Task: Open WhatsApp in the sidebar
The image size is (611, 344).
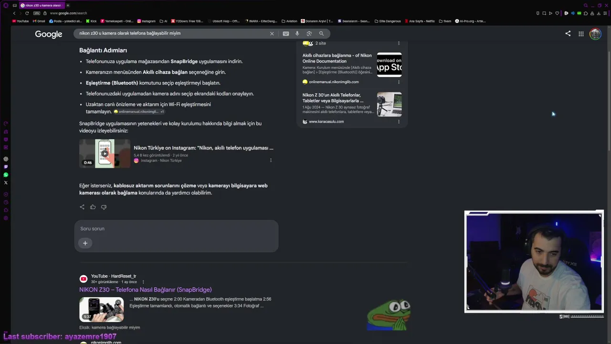Action: [x=6, y=175]
